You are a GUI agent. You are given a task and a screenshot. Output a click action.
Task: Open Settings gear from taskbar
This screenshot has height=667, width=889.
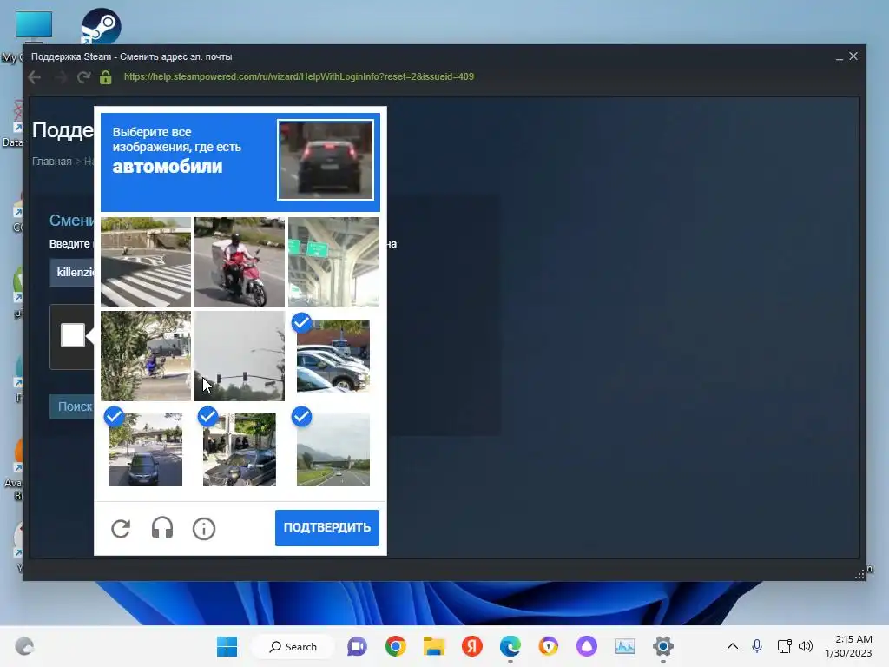pos(662,646)
